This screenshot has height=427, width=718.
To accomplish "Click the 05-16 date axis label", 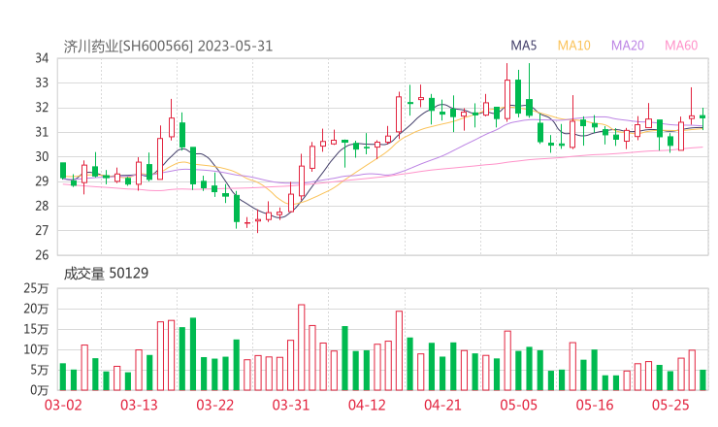I will point(595,405).
